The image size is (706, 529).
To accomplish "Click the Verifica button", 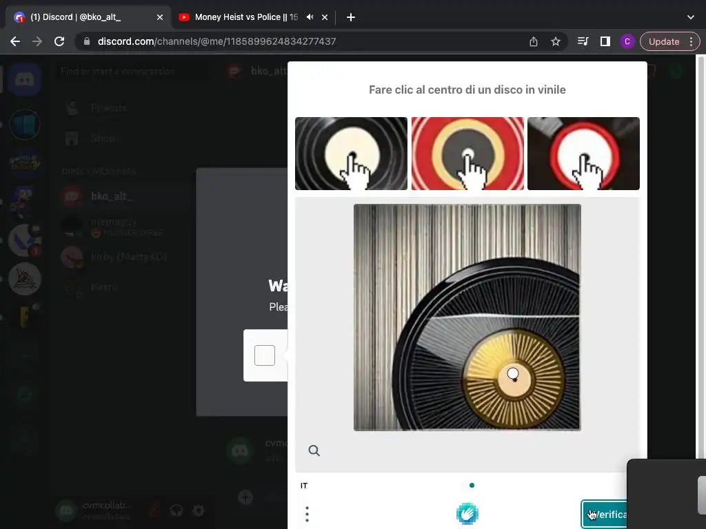I will click(x=604, y=514).
